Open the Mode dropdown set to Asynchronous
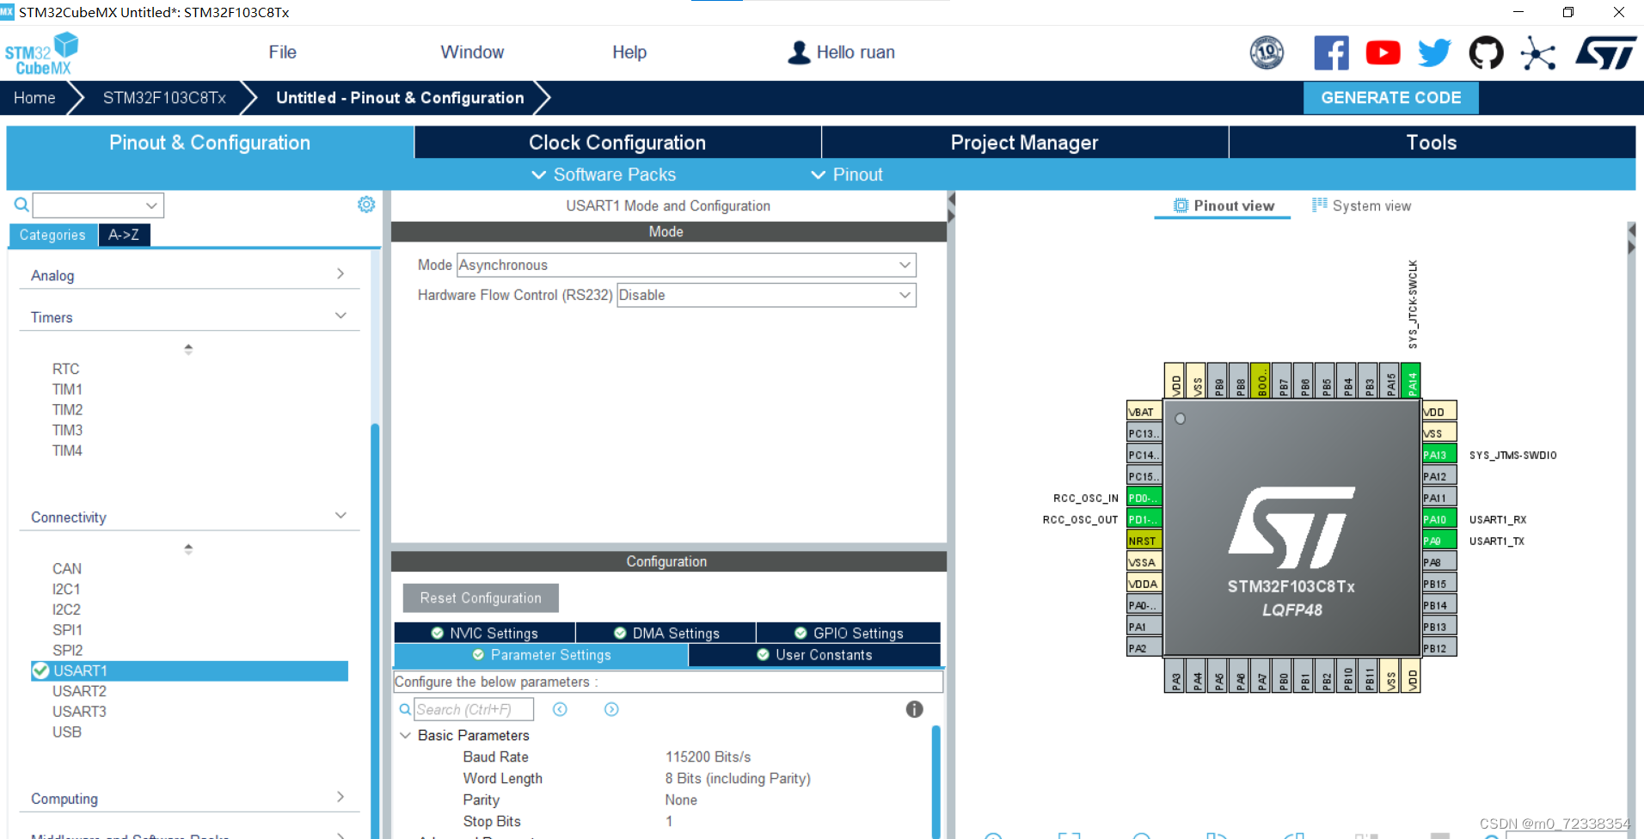Image resolution: width=1644 pixels, height=839 pixels. [x=686, y=265]
